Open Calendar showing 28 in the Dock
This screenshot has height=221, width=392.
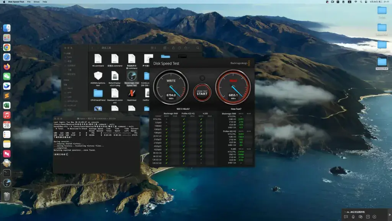[7, 125]
